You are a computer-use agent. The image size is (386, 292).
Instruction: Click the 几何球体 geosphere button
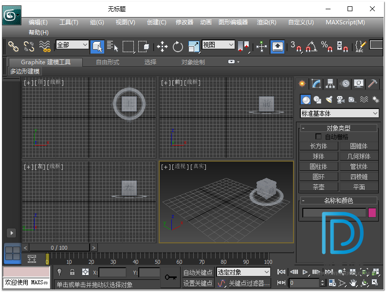click(x=359, y=156)
